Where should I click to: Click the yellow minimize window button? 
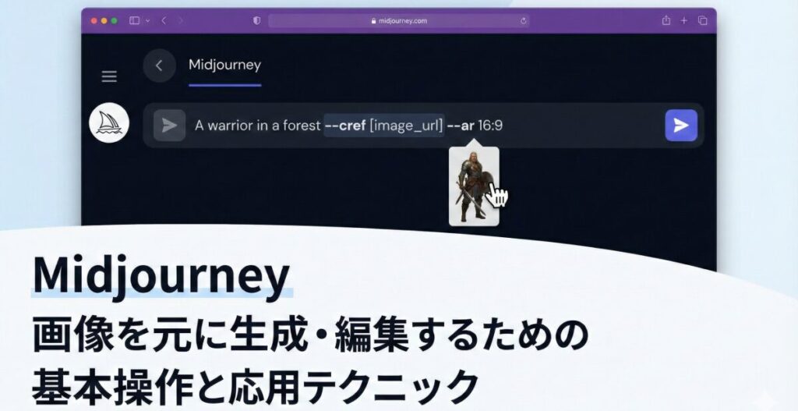(x=104, y=21)
